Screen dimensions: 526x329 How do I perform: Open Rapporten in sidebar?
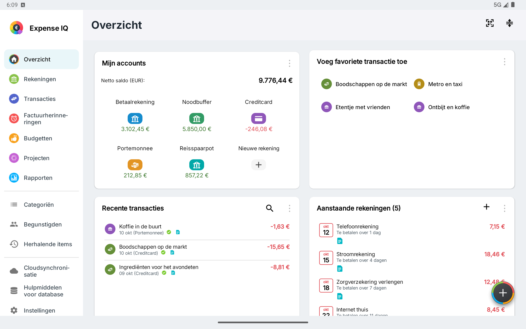coord(41,178)
